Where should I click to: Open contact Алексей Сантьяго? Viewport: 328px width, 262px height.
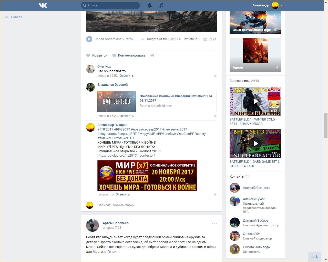257,188
